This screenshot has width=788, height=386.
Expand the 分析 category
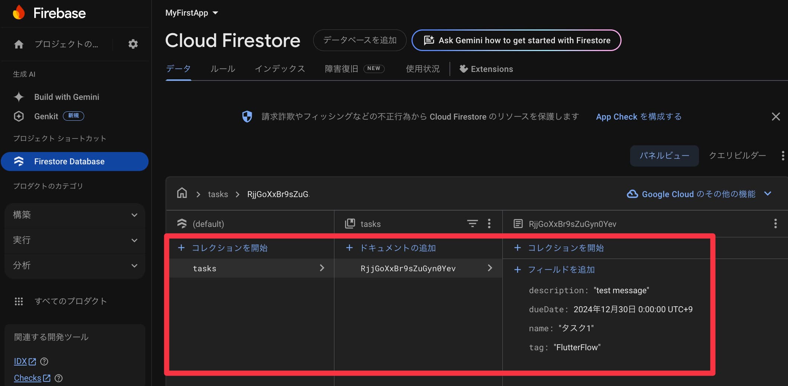tap(75, 266)
